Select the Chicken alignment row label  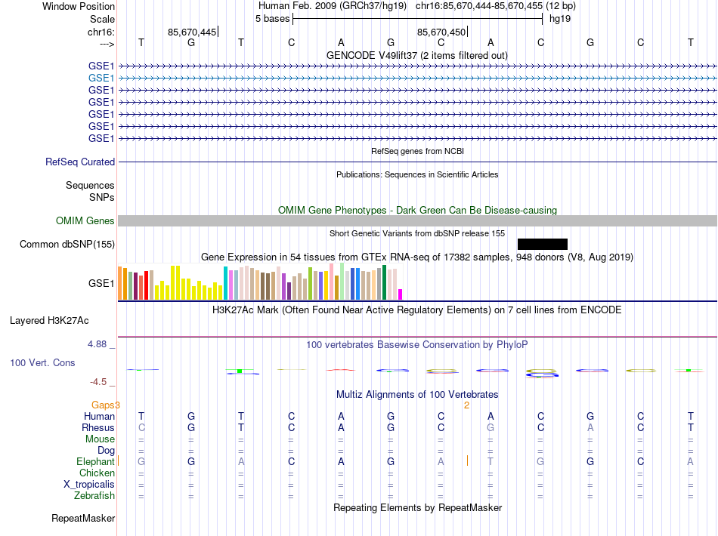97,473
